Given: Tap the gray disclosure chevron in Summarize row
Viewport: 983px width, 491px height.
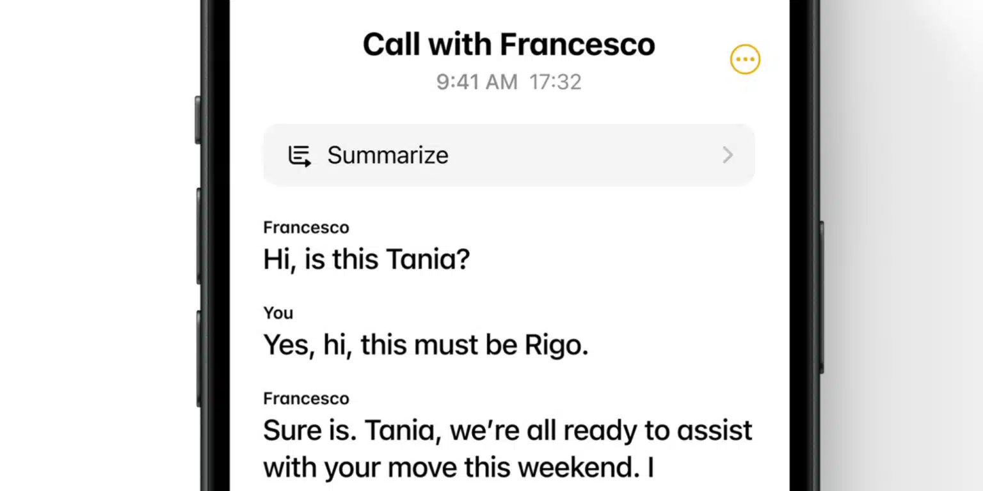Looking at the screenshot, I should (727, 155).
